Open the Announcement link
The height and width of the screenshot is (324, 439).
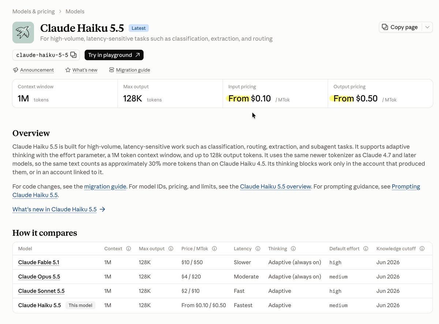[37, 70]
